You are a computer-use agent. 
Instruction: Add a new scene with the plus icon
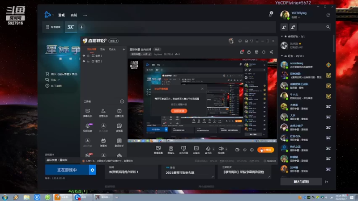coord(124,49)
